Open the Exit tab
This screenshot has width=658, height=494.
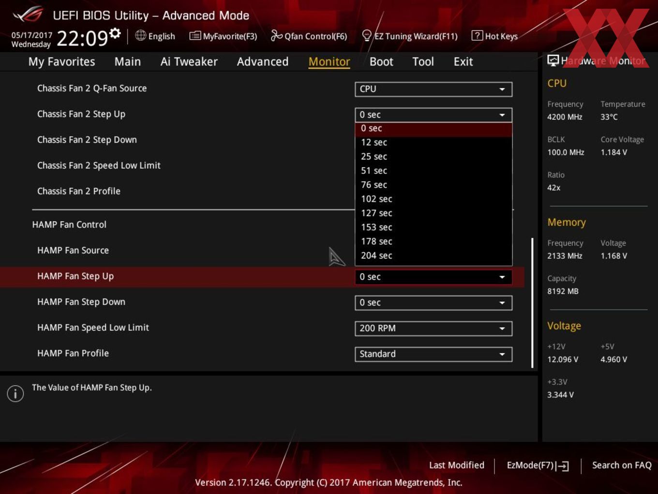[x=463, y=62]
